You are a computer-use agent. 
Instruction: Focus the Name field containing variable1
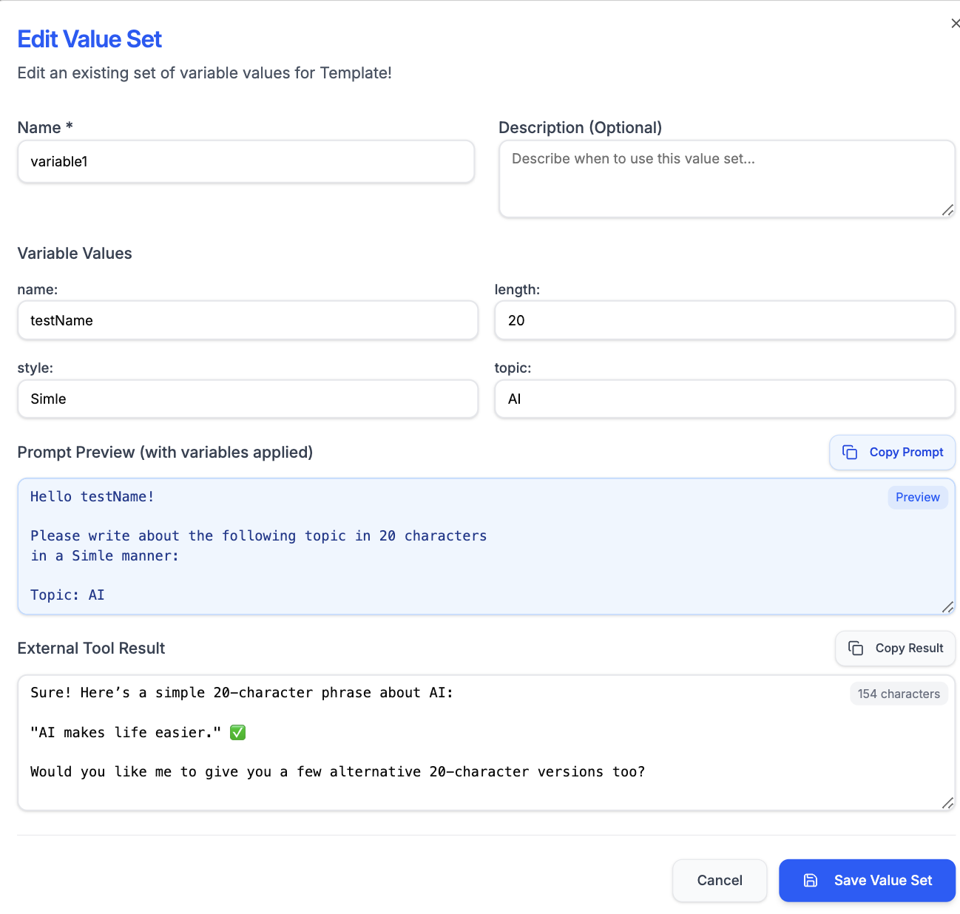[246, 162]
